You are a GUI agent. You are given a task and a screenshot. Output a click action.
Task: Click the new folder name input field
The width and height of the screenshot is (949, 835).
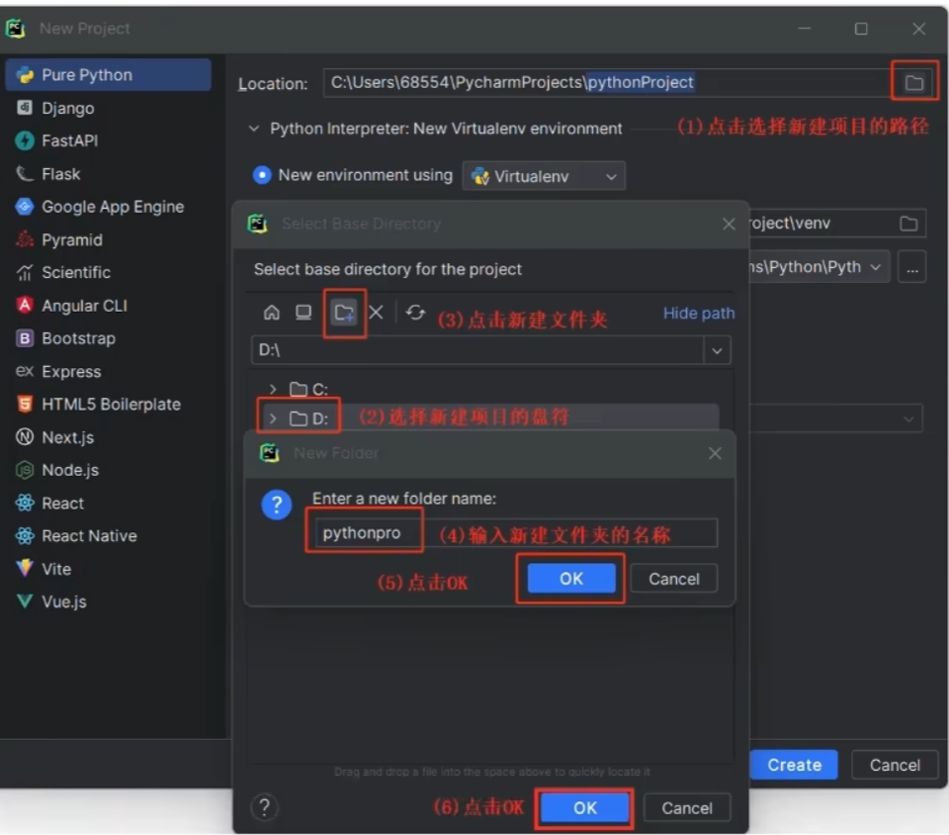pyautogui.click(x=514, y=533)
